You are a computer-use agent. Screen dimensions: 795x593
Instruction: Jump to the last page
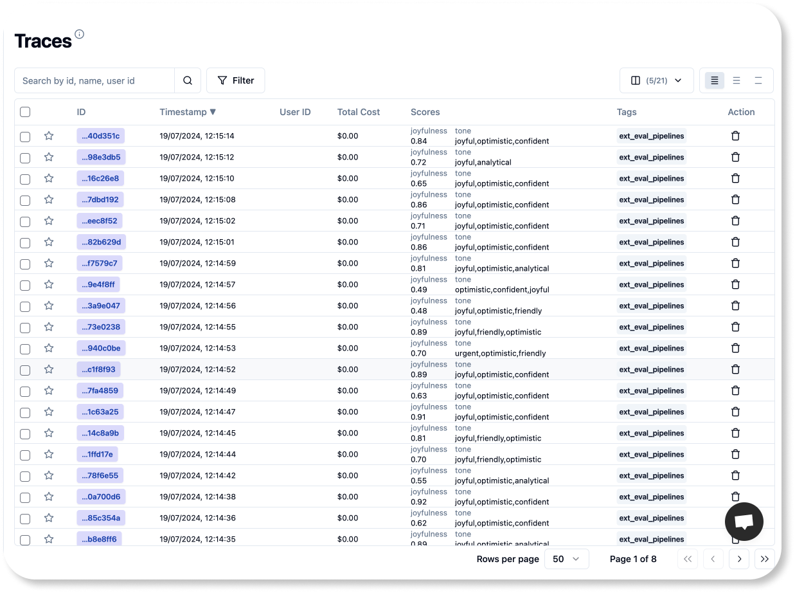click(764, 559)
